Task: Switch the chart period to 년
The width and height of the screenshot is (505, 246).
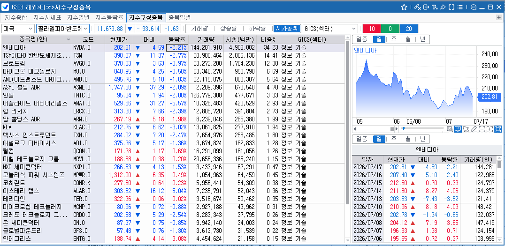Action: 422,39
